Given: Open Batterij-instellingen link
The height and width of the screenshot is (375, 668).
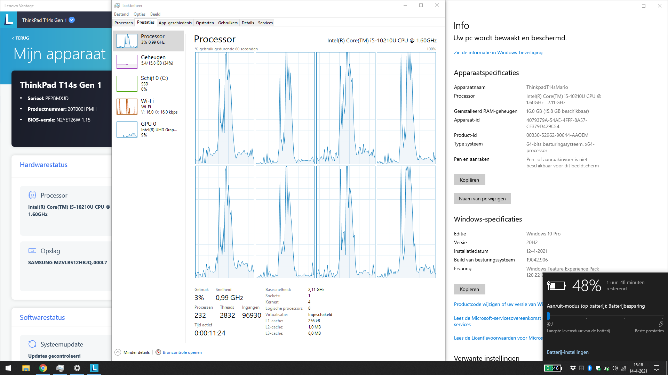Looking at the screenshot, I should (567, 352).
